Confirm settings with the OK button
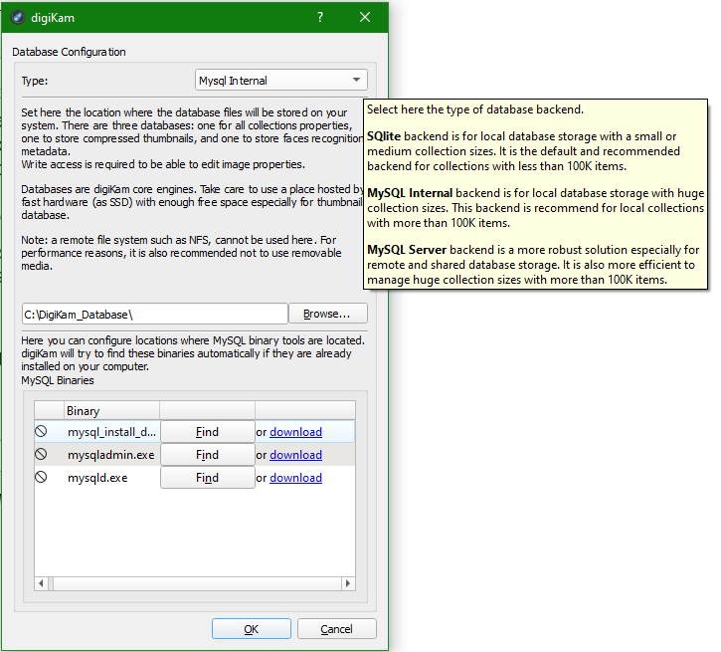Image resolution: width=721 pixels, height=652 pixels. [x=252, y=629]
